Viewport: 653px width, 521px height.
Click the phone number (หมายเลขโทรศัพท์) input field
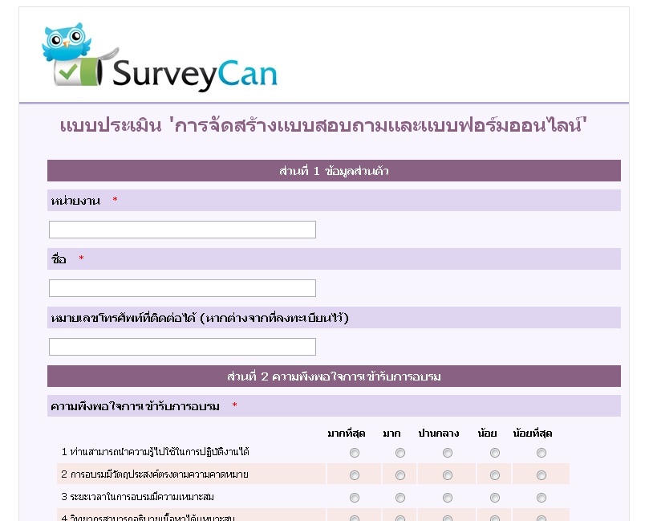pyautogui.click(x=182, y=347)
